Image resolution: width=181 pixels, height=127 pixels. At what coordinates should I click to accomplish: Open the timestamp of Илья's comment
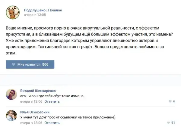[x=31, y=123]
